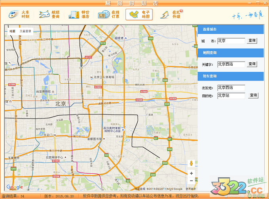Click the S12 highway shield
269x199 pixels.
(103, 43)
